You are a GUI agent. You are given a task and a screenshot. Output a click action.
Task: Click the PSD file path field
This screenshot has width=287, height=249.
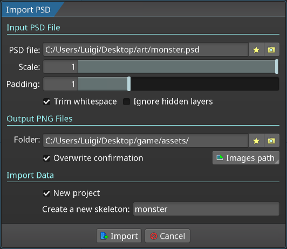click(146, 50)
